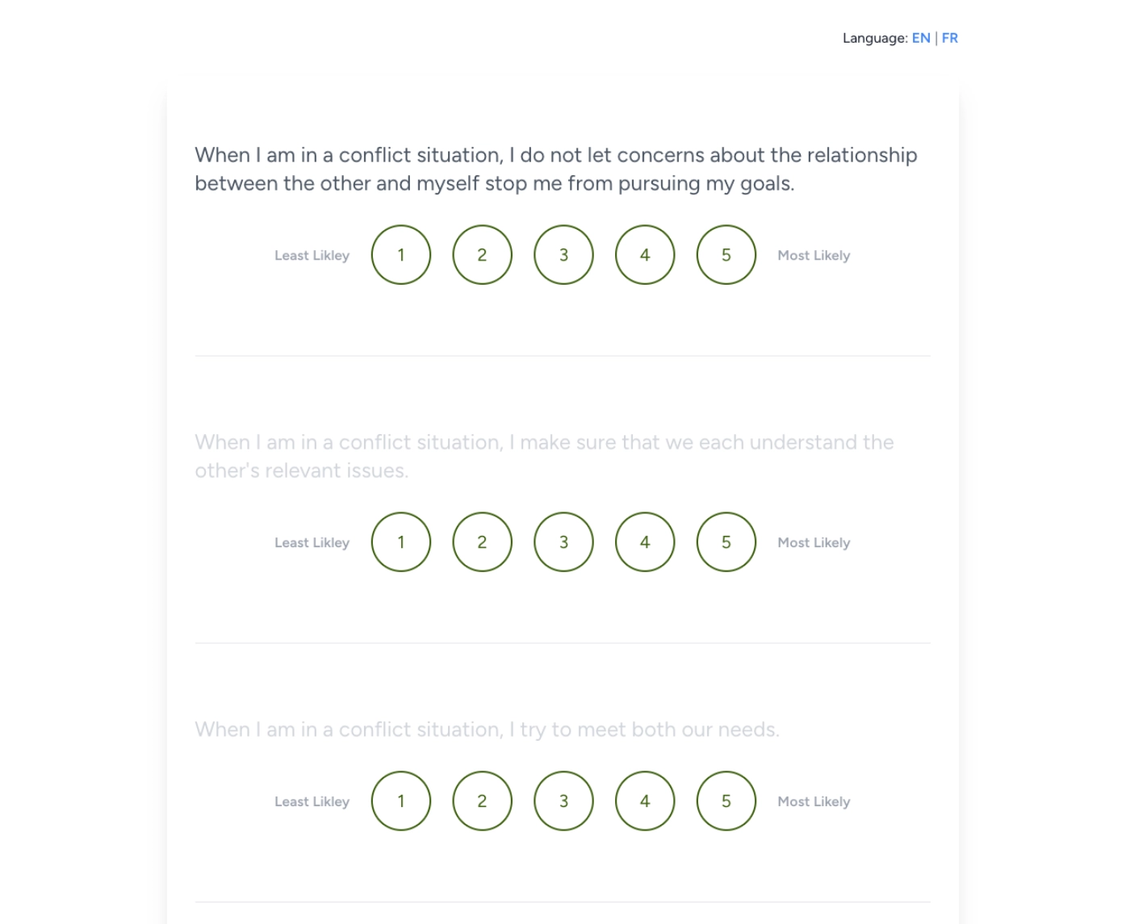Switch language to EN
1130x924 pixels.
(921, 38)
